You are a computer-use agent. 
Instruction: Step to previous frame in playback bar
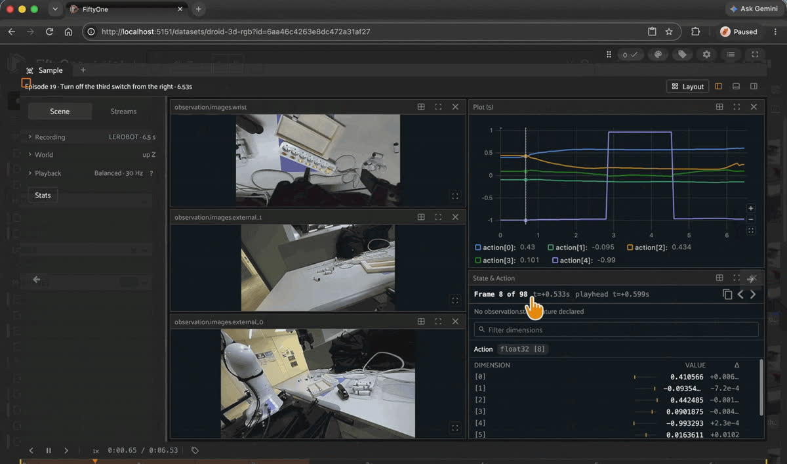(31, 450)
